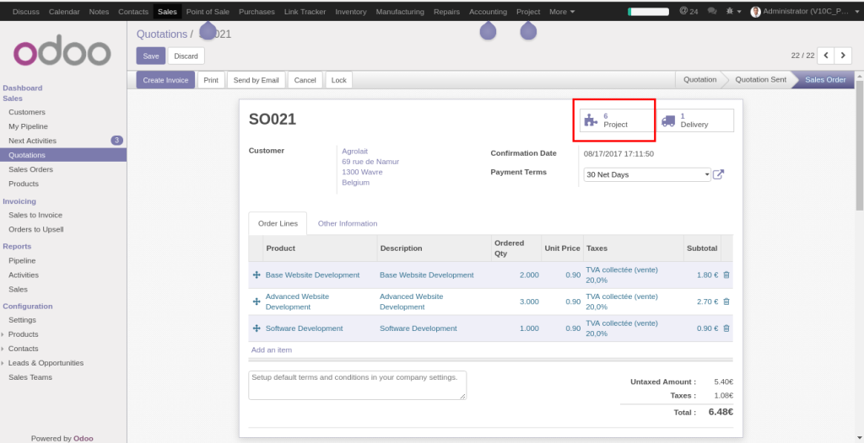Viewport: 864px width, 443px height.
Task: Expand Leads & Opportunities configuration submenu
Action: coord(46,363)
